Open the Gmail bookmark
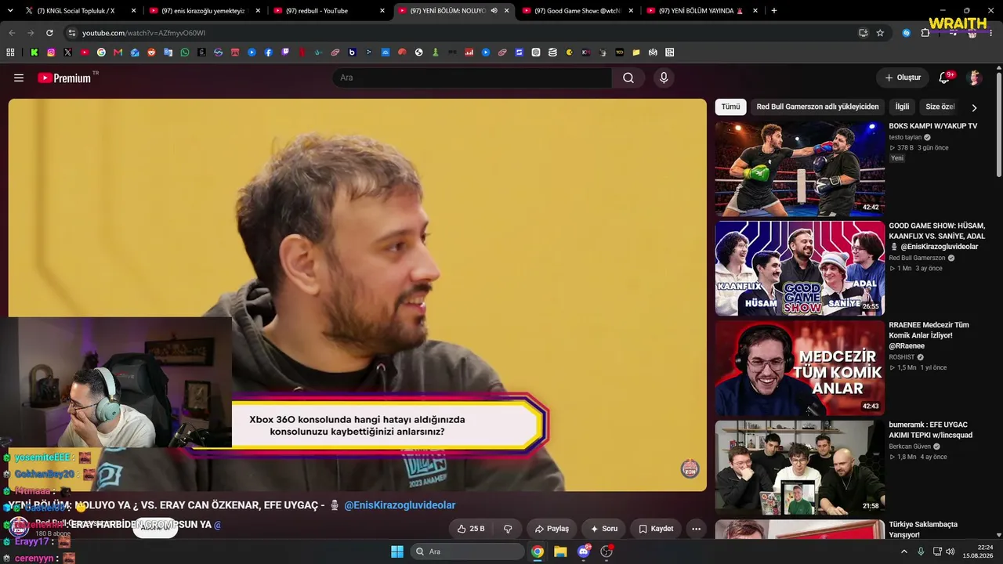The width and height of the screenshot is (1003, 564). (118, 52)
